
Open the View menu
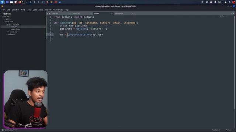29,10
